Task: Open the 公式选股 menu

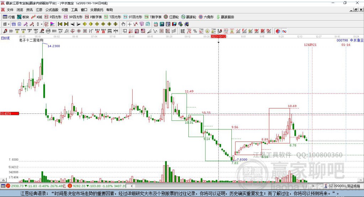Action: tap(52, 10)
